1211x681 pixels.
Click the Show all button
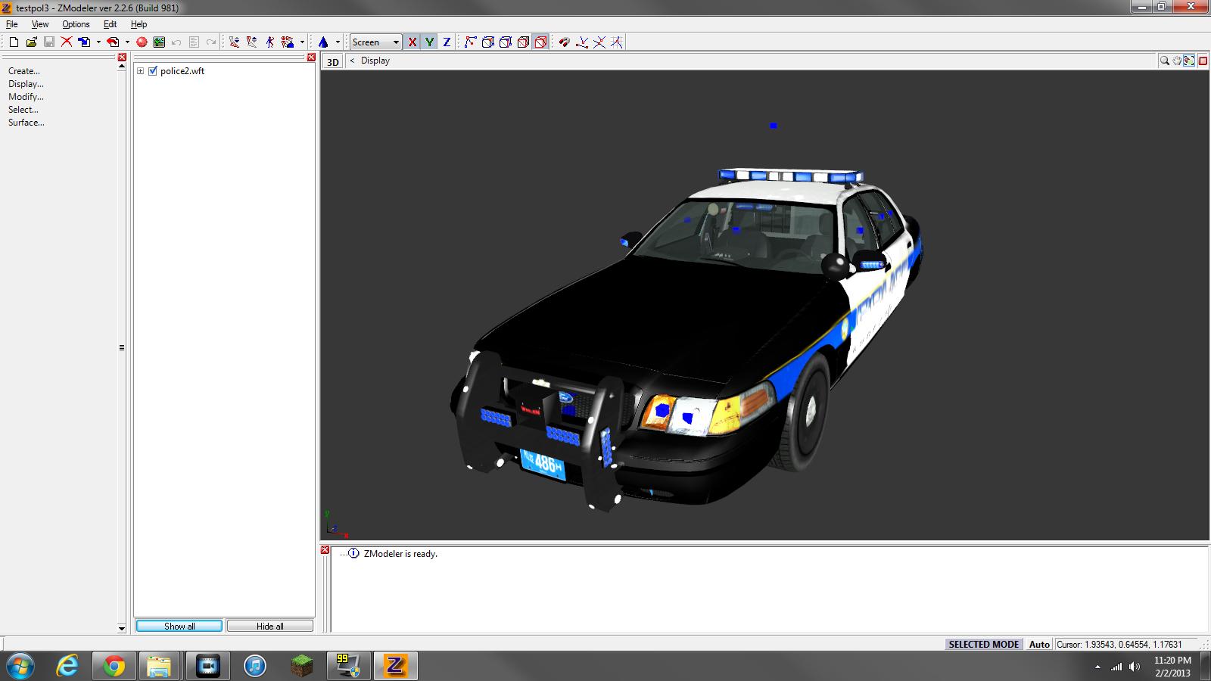point(179,626)
